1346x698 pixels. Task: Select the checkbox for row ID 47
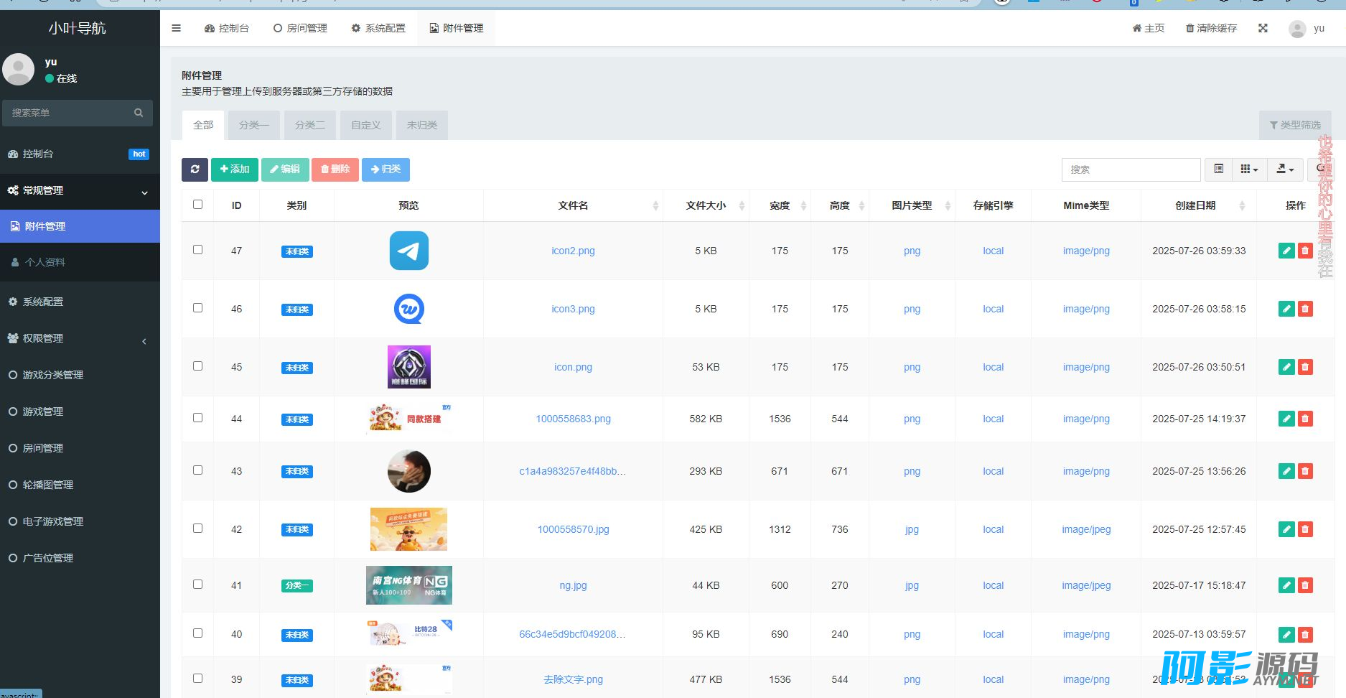pos(198,250)
